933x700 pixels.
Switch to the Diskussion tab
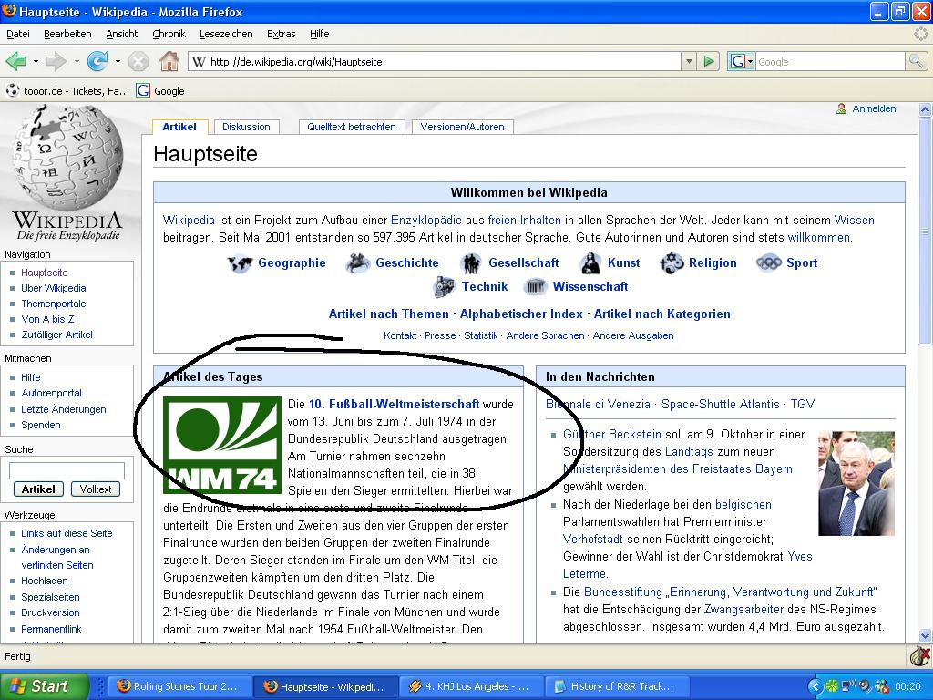tap(246, 127)
